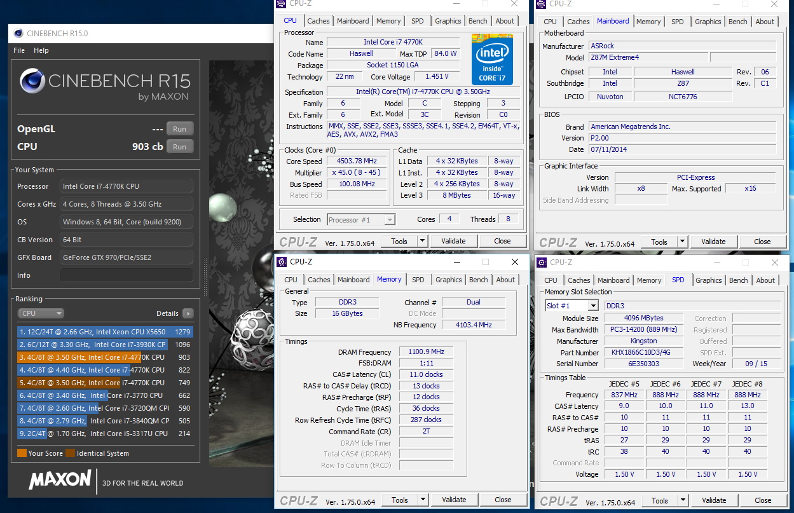This screenshot has height=513, width=794.
Task: Click the MAXON logo at bottom
Action: (x=60, y=481)
